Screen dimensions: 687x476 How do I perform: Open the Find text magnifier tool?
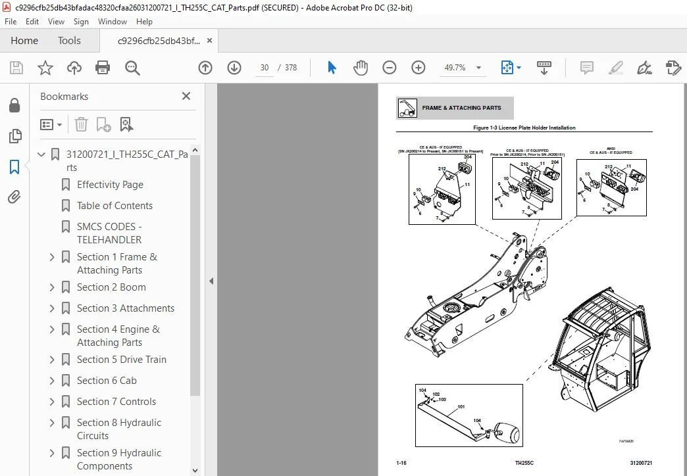(132, 68)
